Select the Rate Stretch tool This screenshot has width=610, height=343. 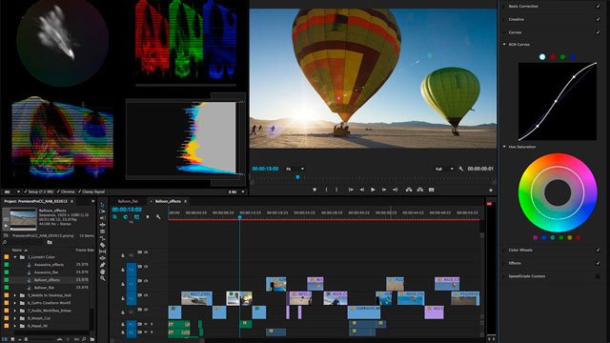pos(102,238)
